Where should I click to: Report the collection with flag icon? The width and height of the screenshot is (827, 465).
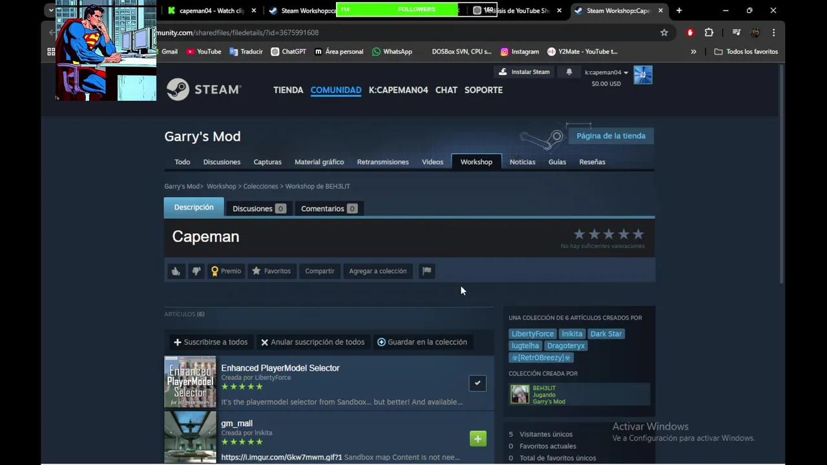(x=426, y=271)
